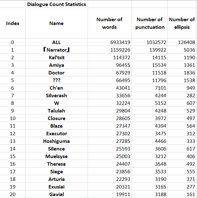
Task: Select the cell with 27347
Action: [109, 126]
